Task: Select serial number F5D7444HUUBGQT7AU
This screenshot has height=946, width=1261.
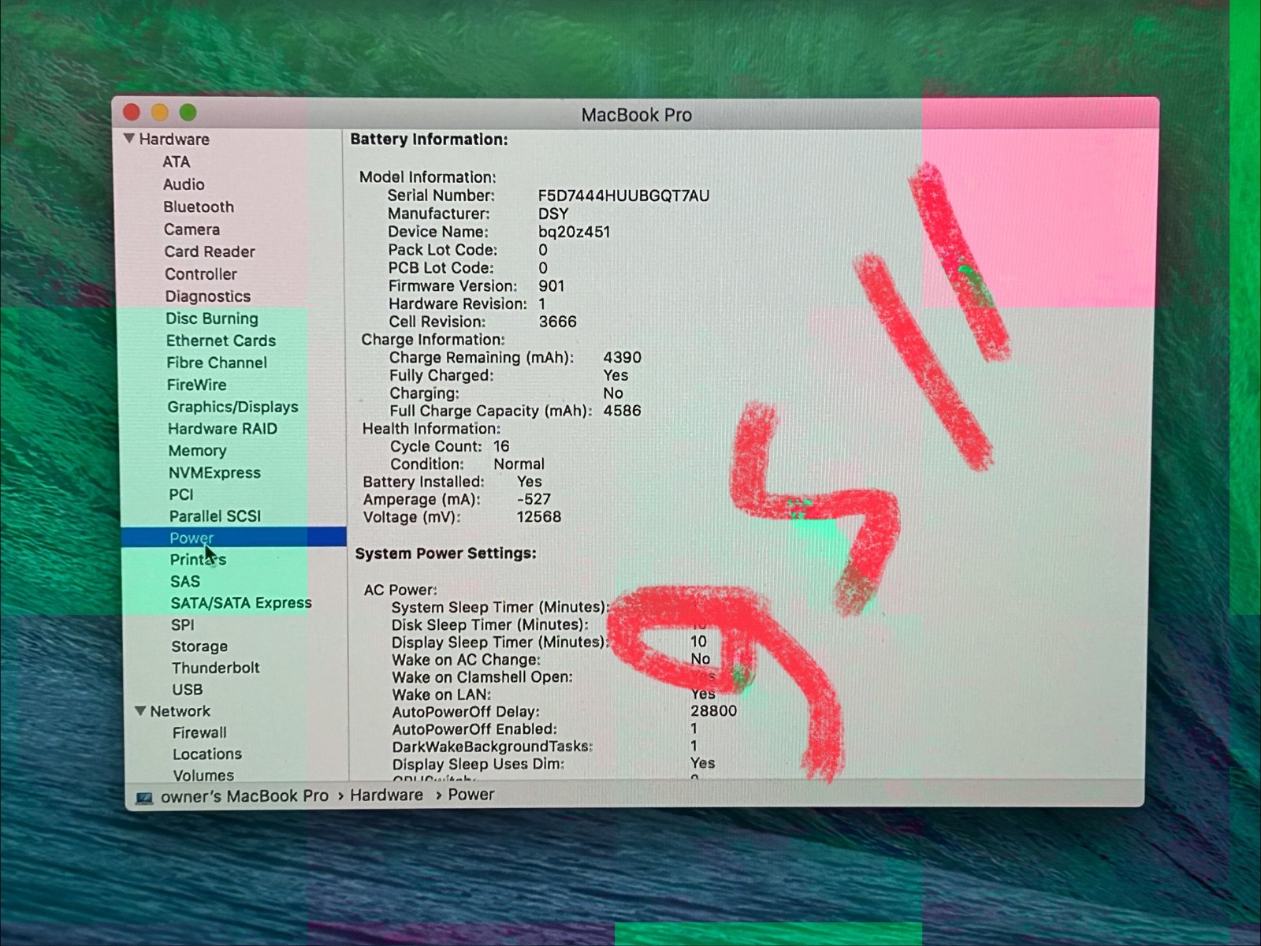Action: [623, 196]
